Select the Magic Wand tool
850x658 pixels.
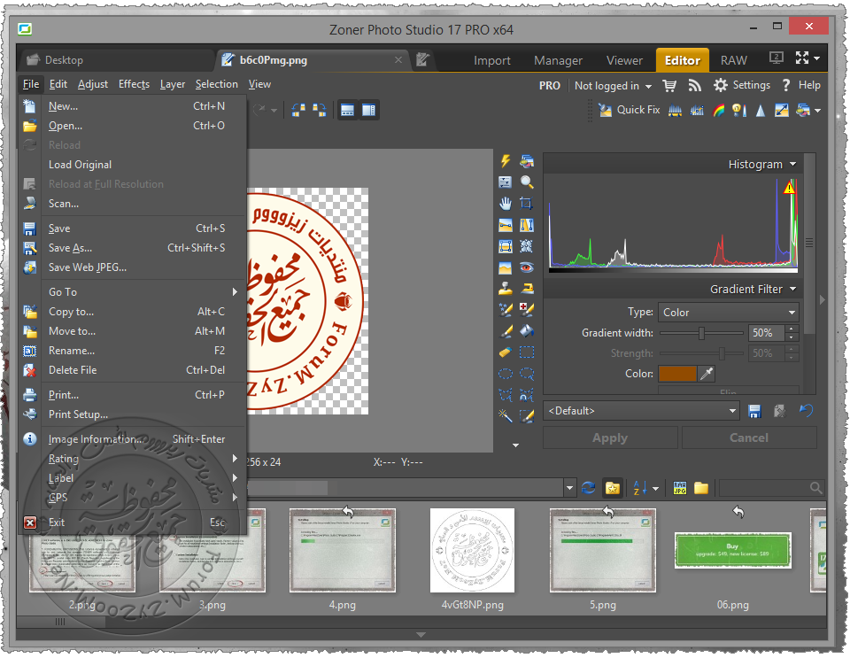click(x=506, y=415)
